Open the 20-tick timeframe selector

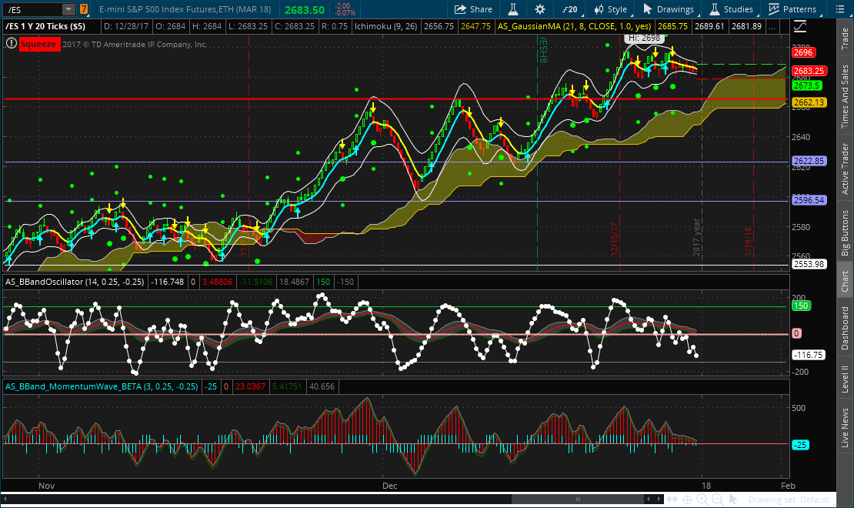(x=569, y=9)
